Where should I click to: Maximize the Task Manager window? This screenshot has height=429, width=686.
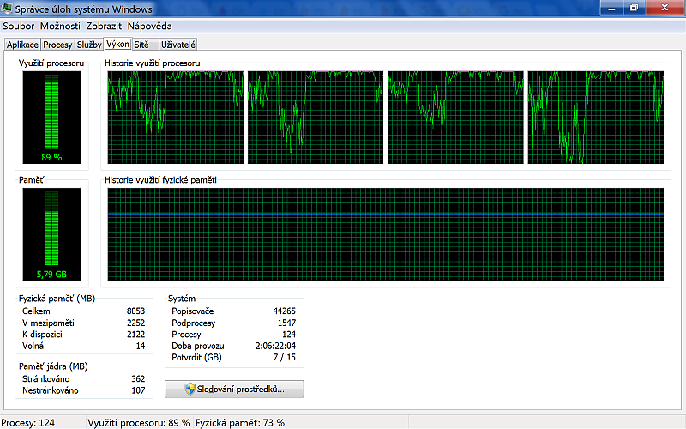coord(634,7)
